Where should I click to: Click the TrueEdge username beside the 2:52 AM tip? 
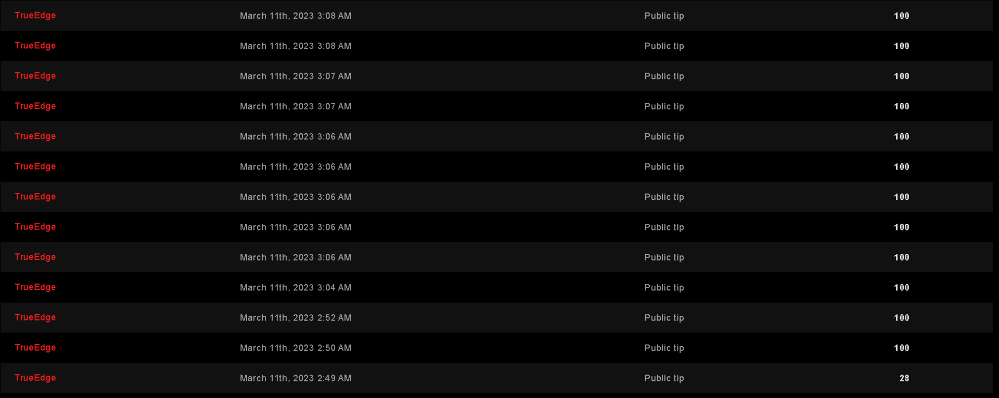pyautogui.click(x=35, y=317)
